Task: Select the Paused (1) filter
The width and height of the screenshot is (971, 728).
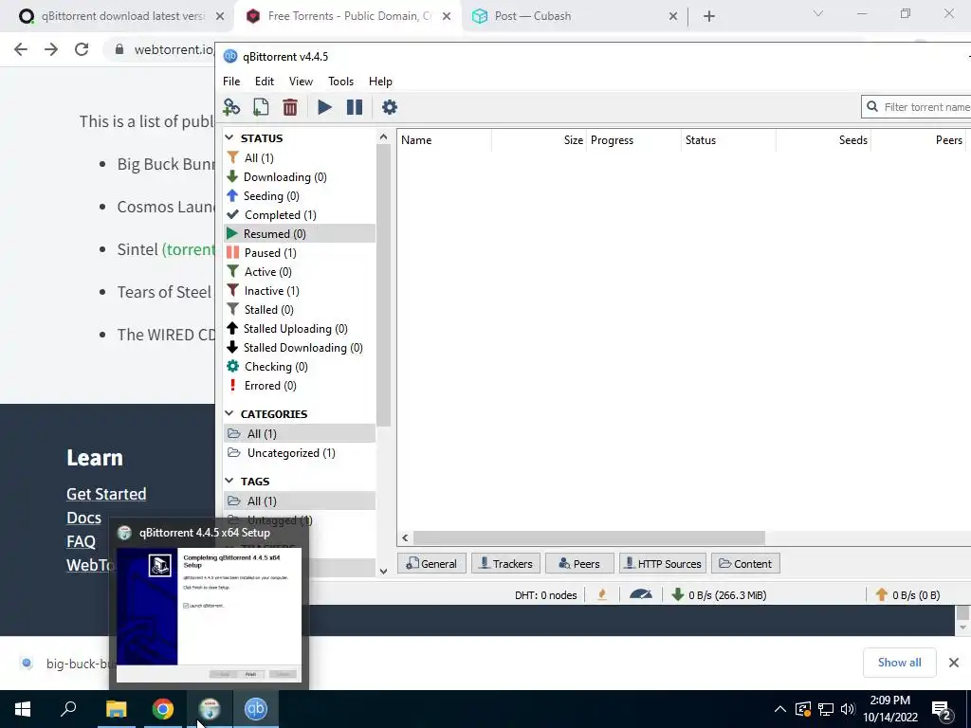Action: [300, 252]
